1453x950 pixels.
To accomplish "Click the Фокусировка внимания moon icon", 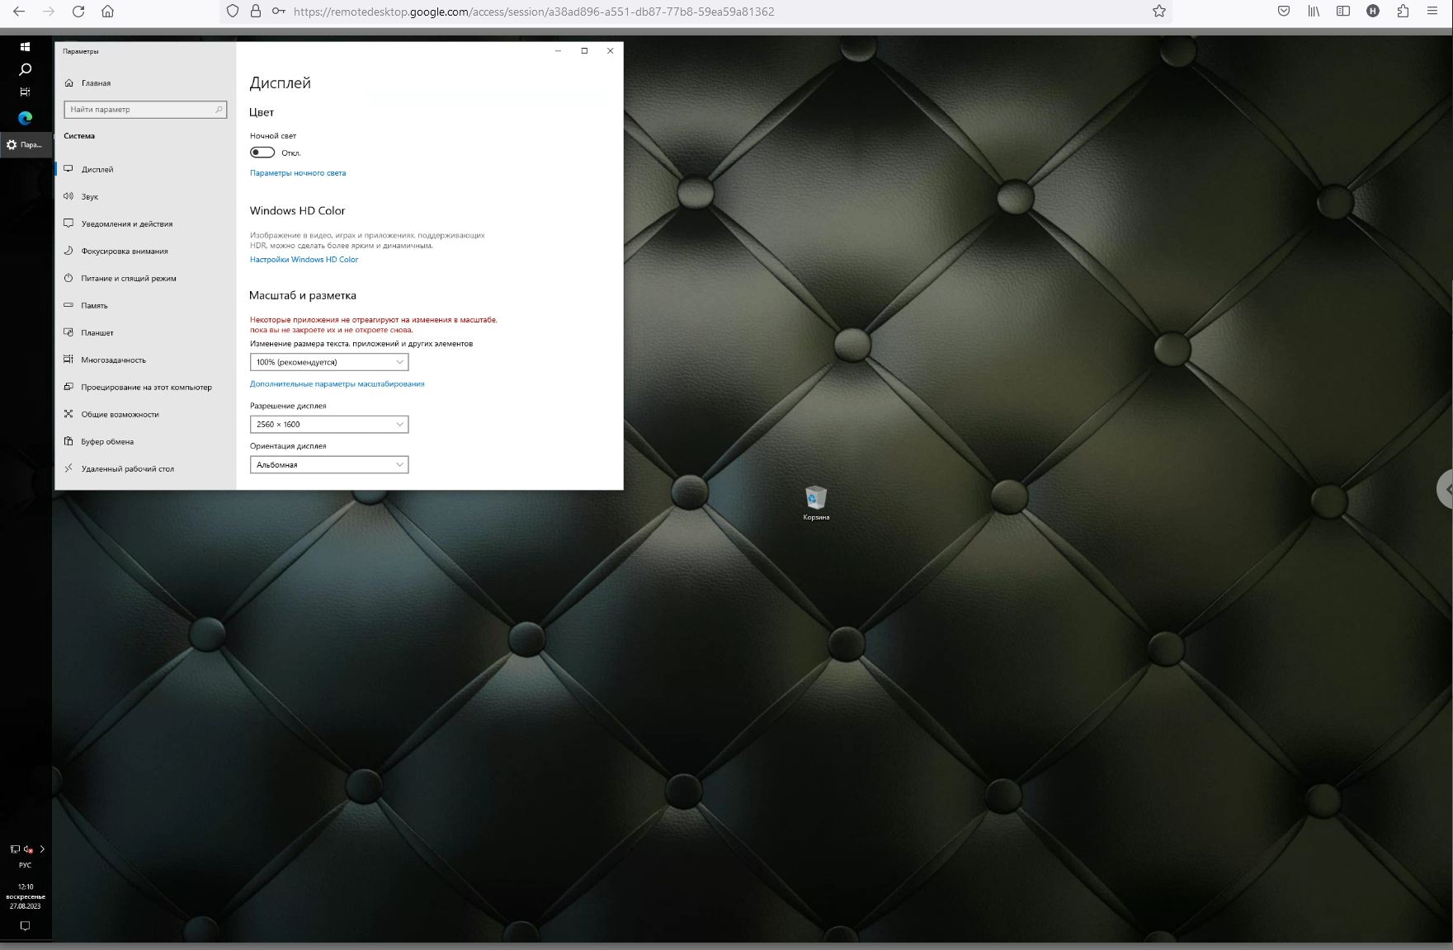I will coord(68,251).
